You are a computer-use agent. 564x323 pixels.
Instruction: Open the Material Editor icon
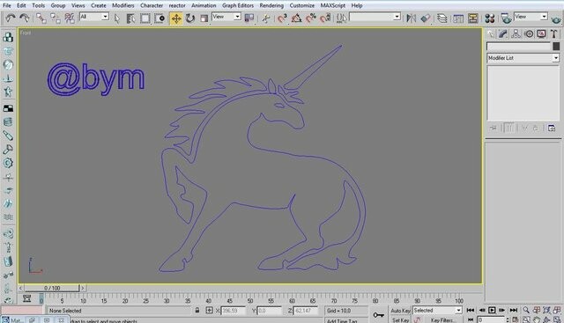tap(490, 18)
